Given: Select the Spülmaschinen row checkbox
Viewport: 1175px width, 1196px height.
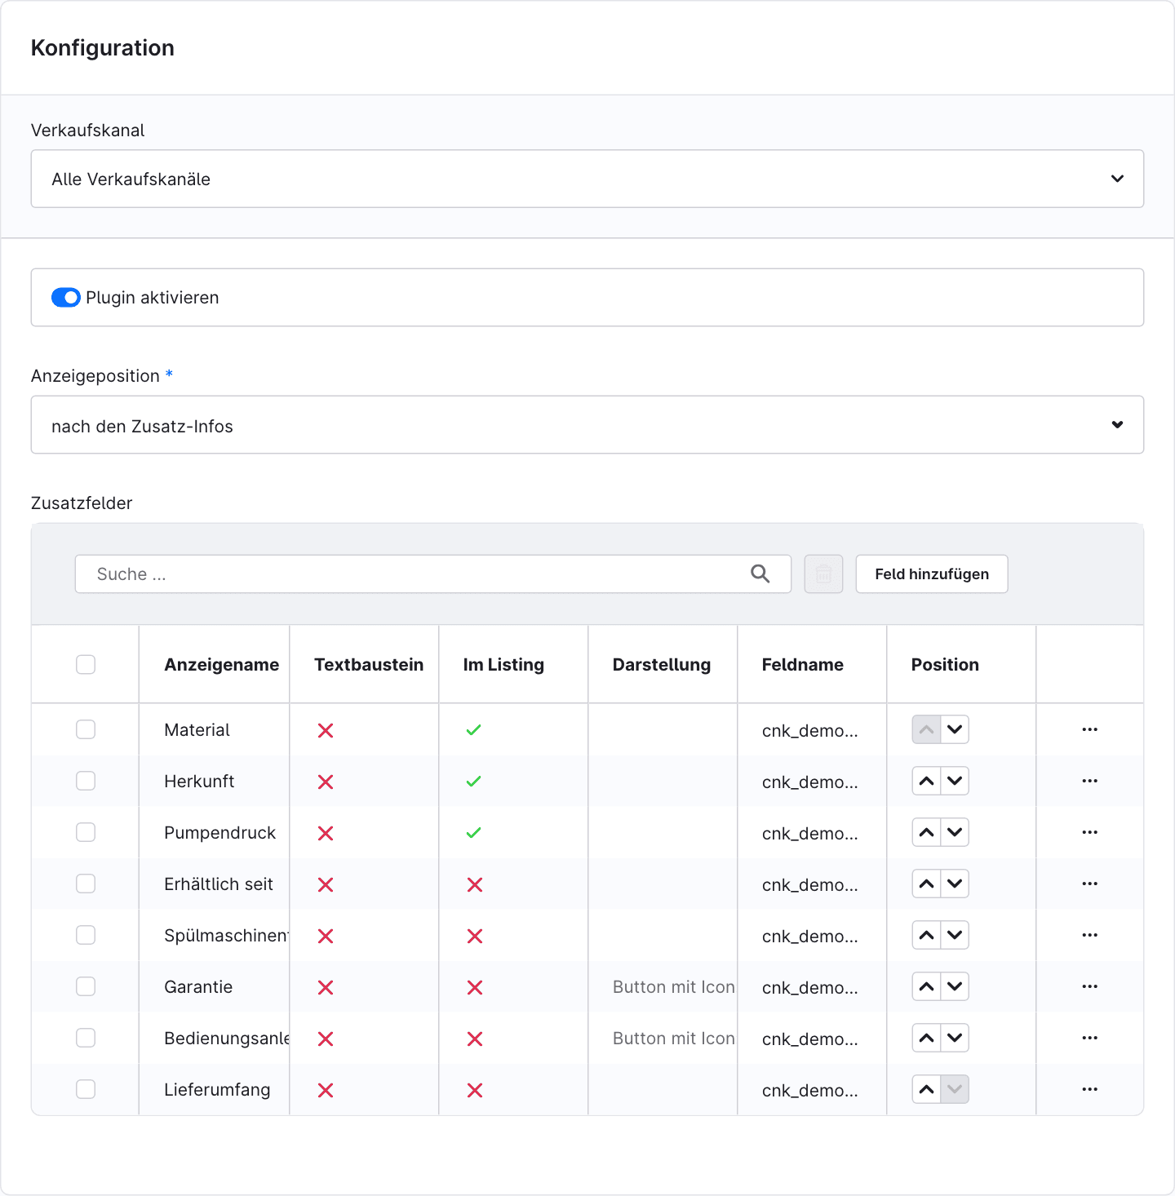Looking at the screenshot, I should (x=86, y=935).
